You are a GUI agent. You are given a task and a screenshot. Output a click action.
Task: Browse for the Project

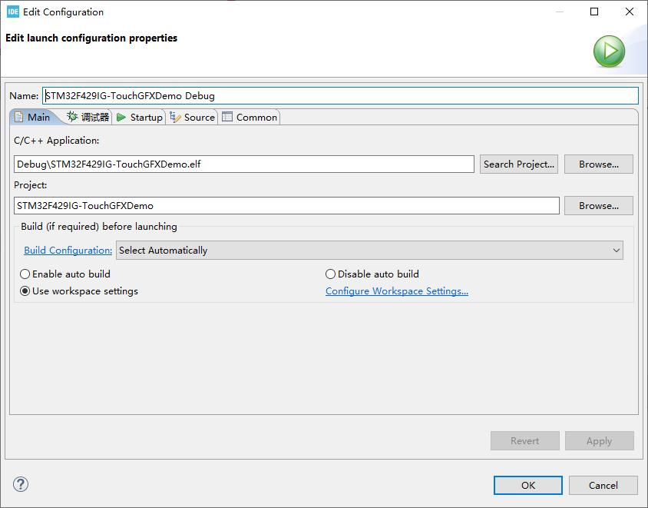[x=598, y=205]
